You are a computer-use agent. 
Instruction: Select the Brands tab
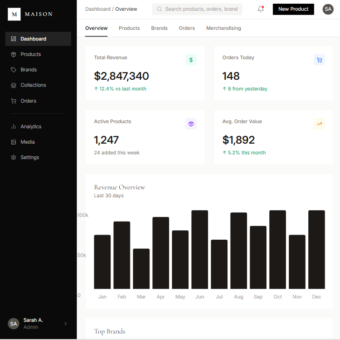pyautogui.click(x=159, y=28)
